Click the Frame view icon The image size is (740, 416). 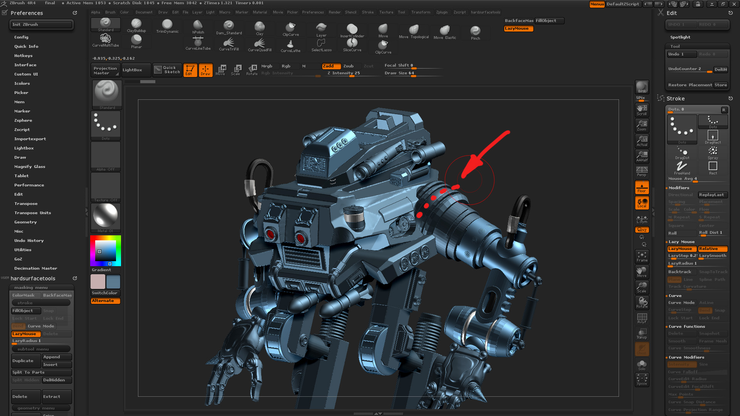(642, 257)
